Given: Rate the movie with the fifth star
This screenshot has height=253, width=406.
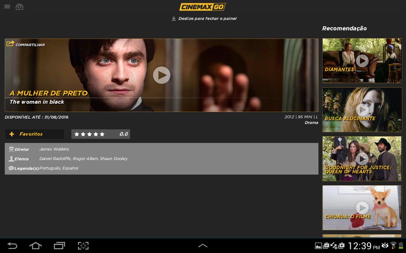Looking at the screenshot, I should (102, 134).
